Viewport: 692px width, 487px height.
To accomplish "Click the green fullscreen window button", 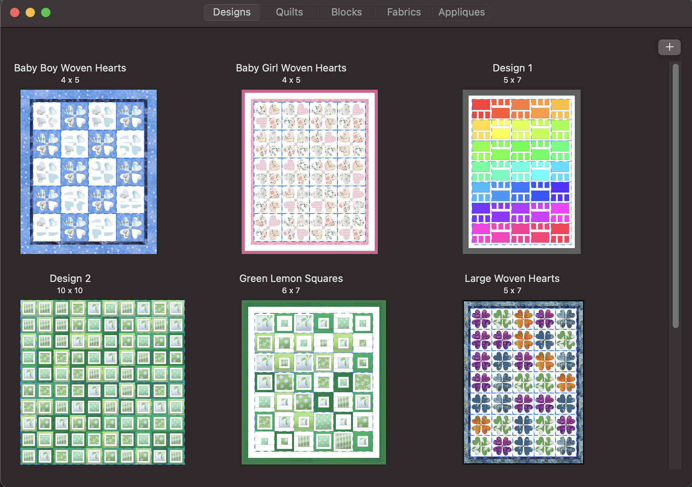I will pos(46,12).
